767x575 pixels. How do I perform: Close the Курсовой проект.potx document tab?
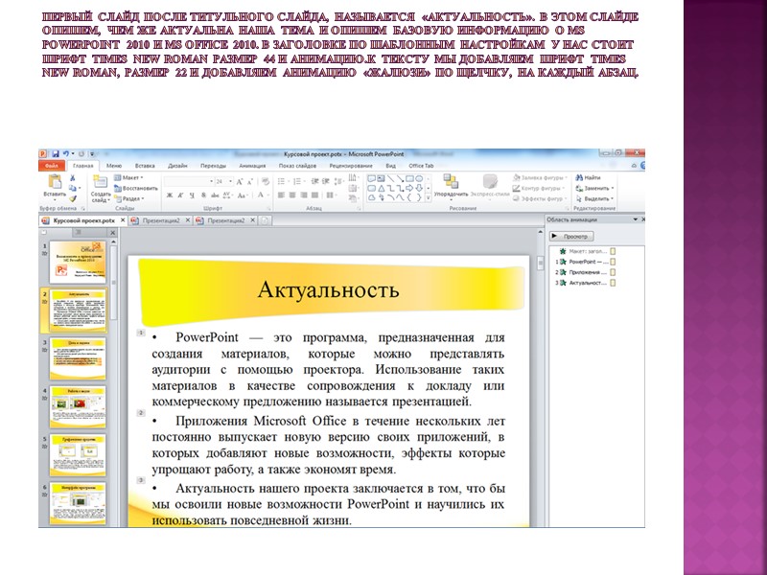click(x=123, y=220)
